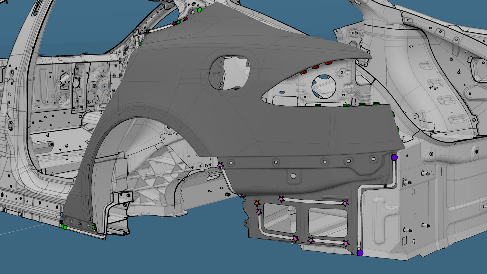
Task: Select the rightmost red wedge marker above lamp opening
Action: pyautogui.click(x=328, y=63)
